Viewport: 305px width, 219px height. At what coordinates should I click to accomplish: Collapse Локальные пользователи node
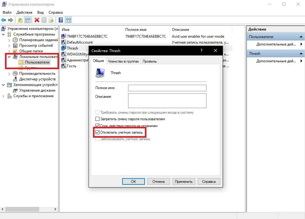click(9, 57)
